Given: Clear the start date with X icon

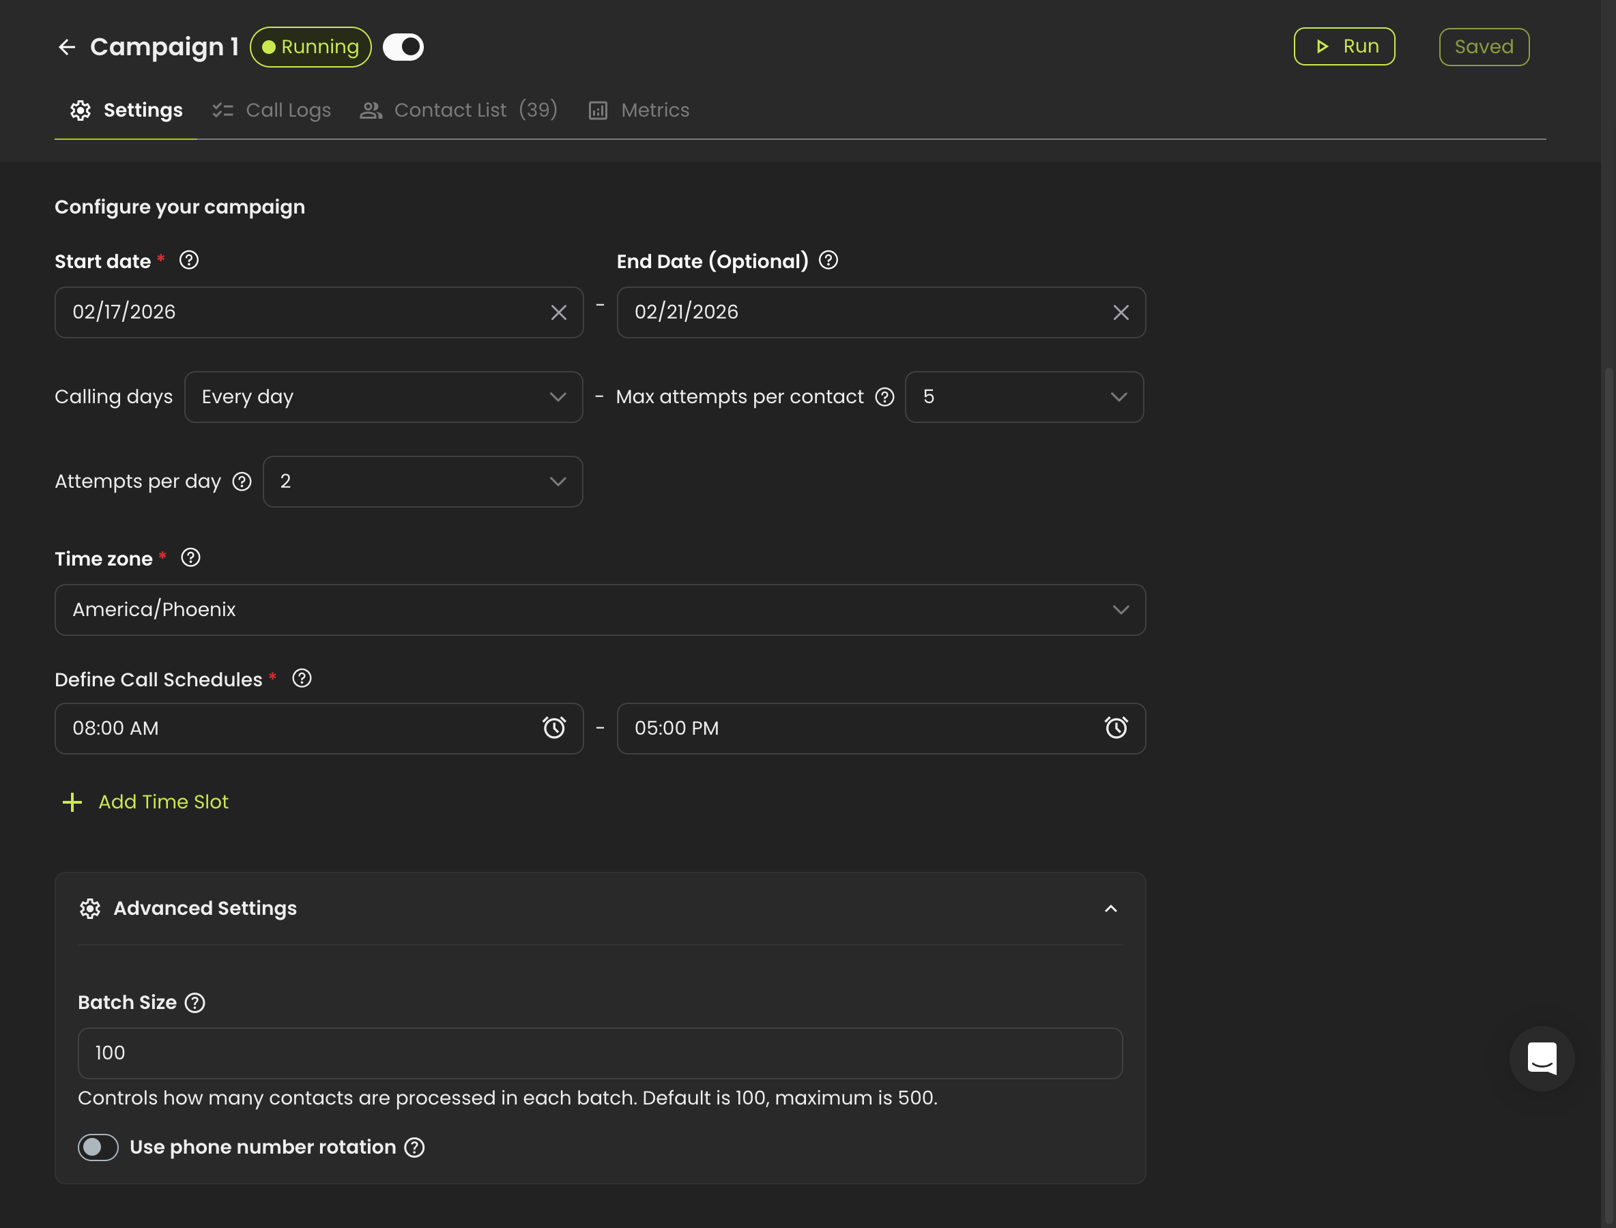Looking at the screenshot, I should coord(559,313).
